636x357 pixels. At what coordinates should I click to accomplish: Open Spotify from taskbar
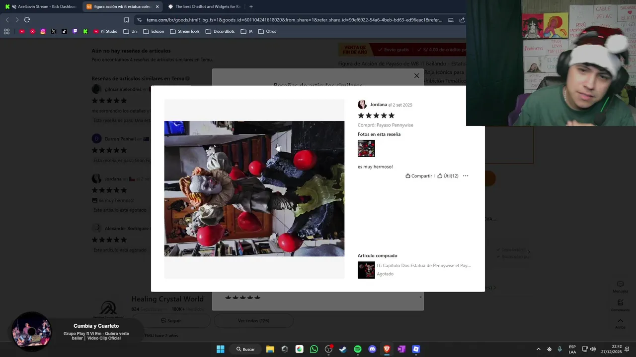(x=358, y=349)
